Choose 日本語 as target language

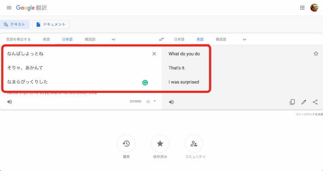click(179, 39)
